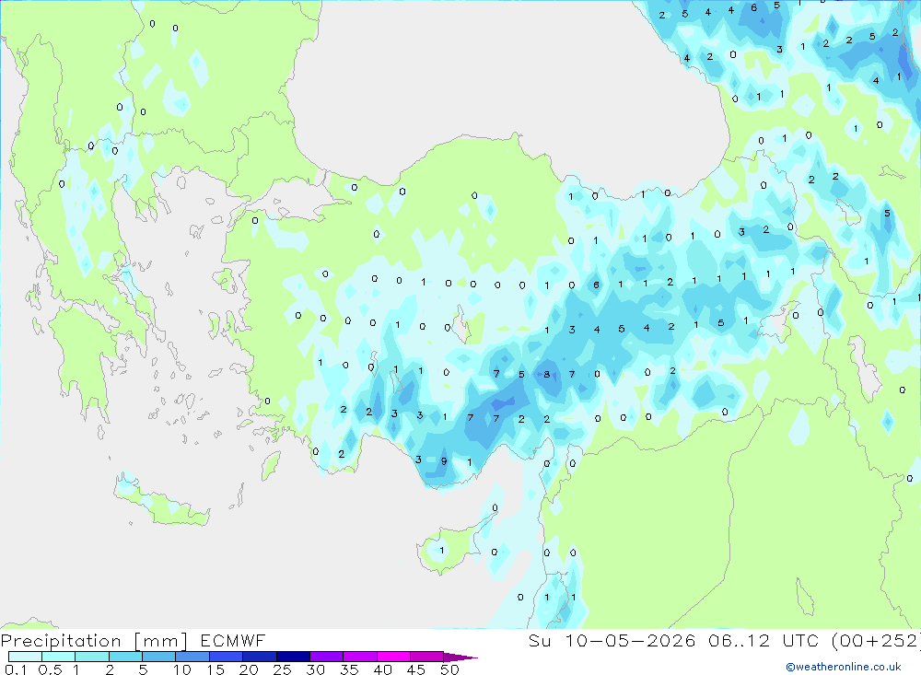
Task: Click the 1–2 mm legend color swatch
Action: click(x=91, y=657)
